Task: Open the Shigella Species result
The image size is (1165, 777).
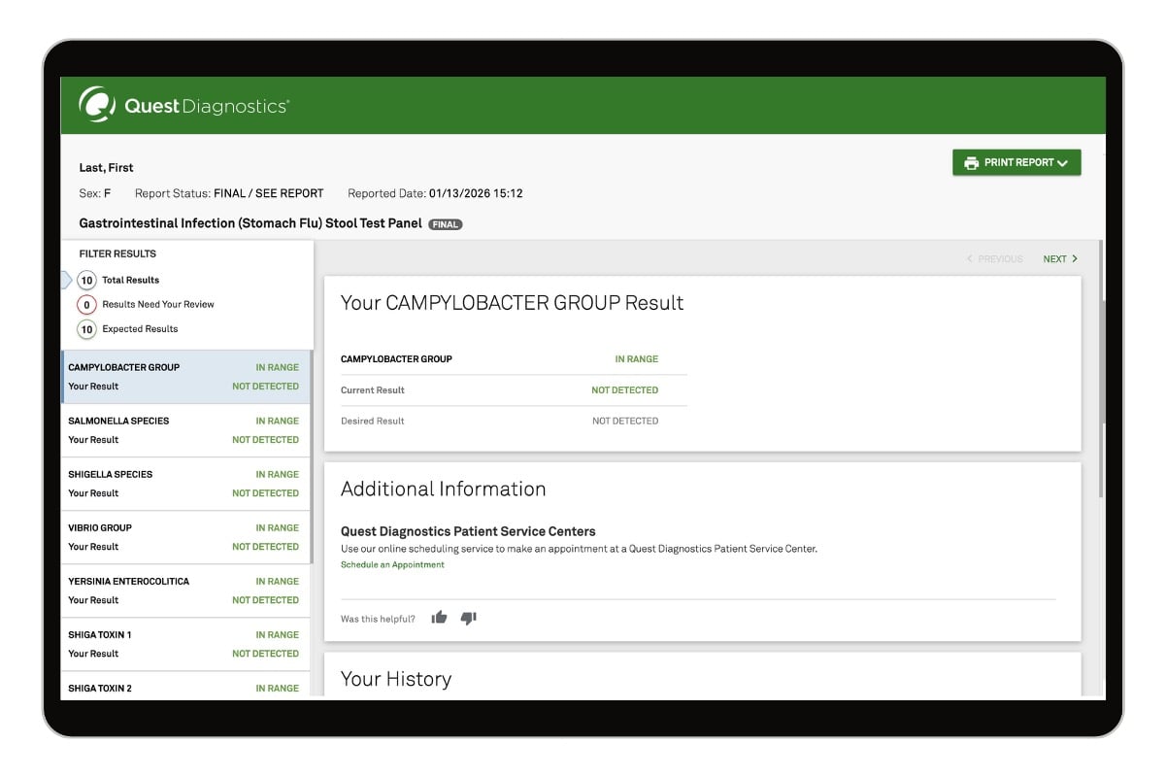Action: [x=184, y=484]
